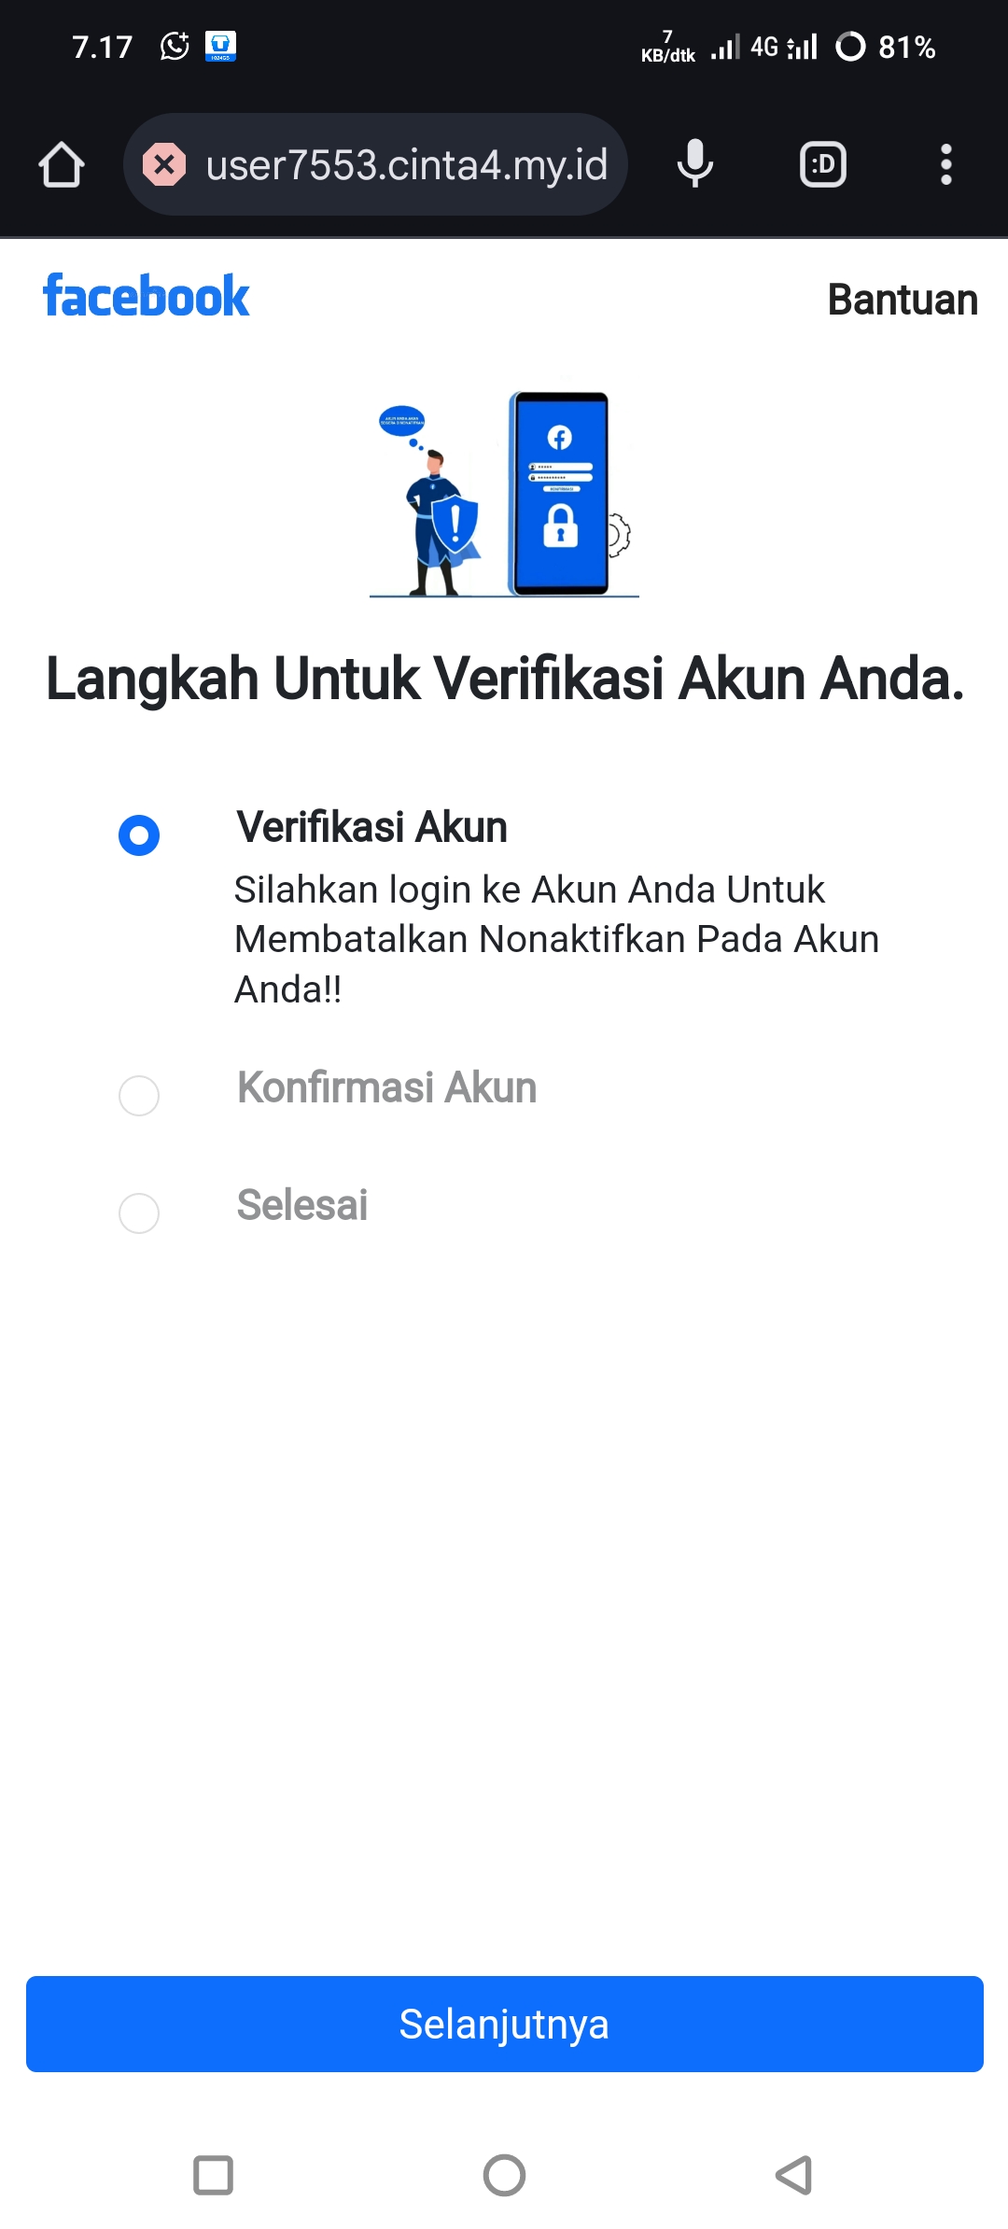Select the Konfirmasi Akun radio button
The image size is (1008, 2229).
pos(139,1095)
